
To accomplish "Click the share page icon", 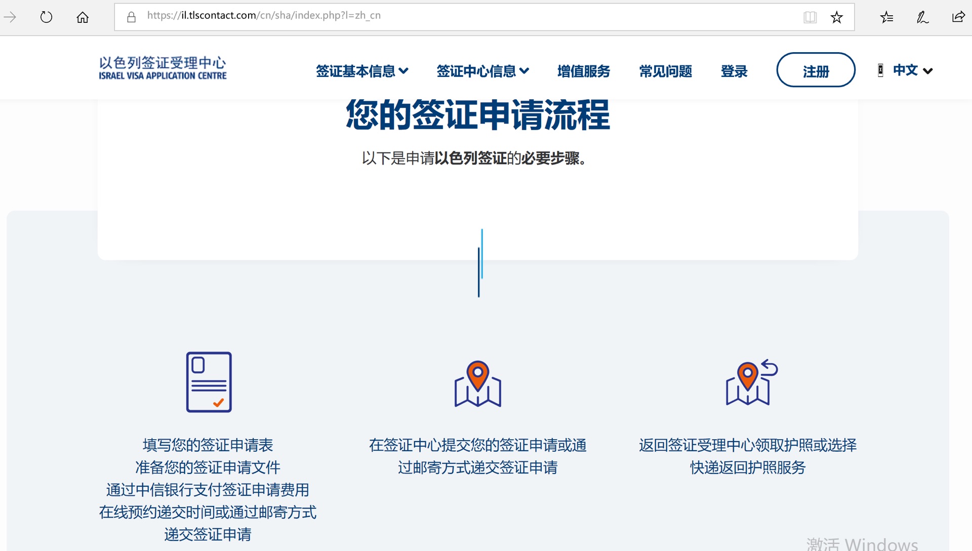I will 958,17.
